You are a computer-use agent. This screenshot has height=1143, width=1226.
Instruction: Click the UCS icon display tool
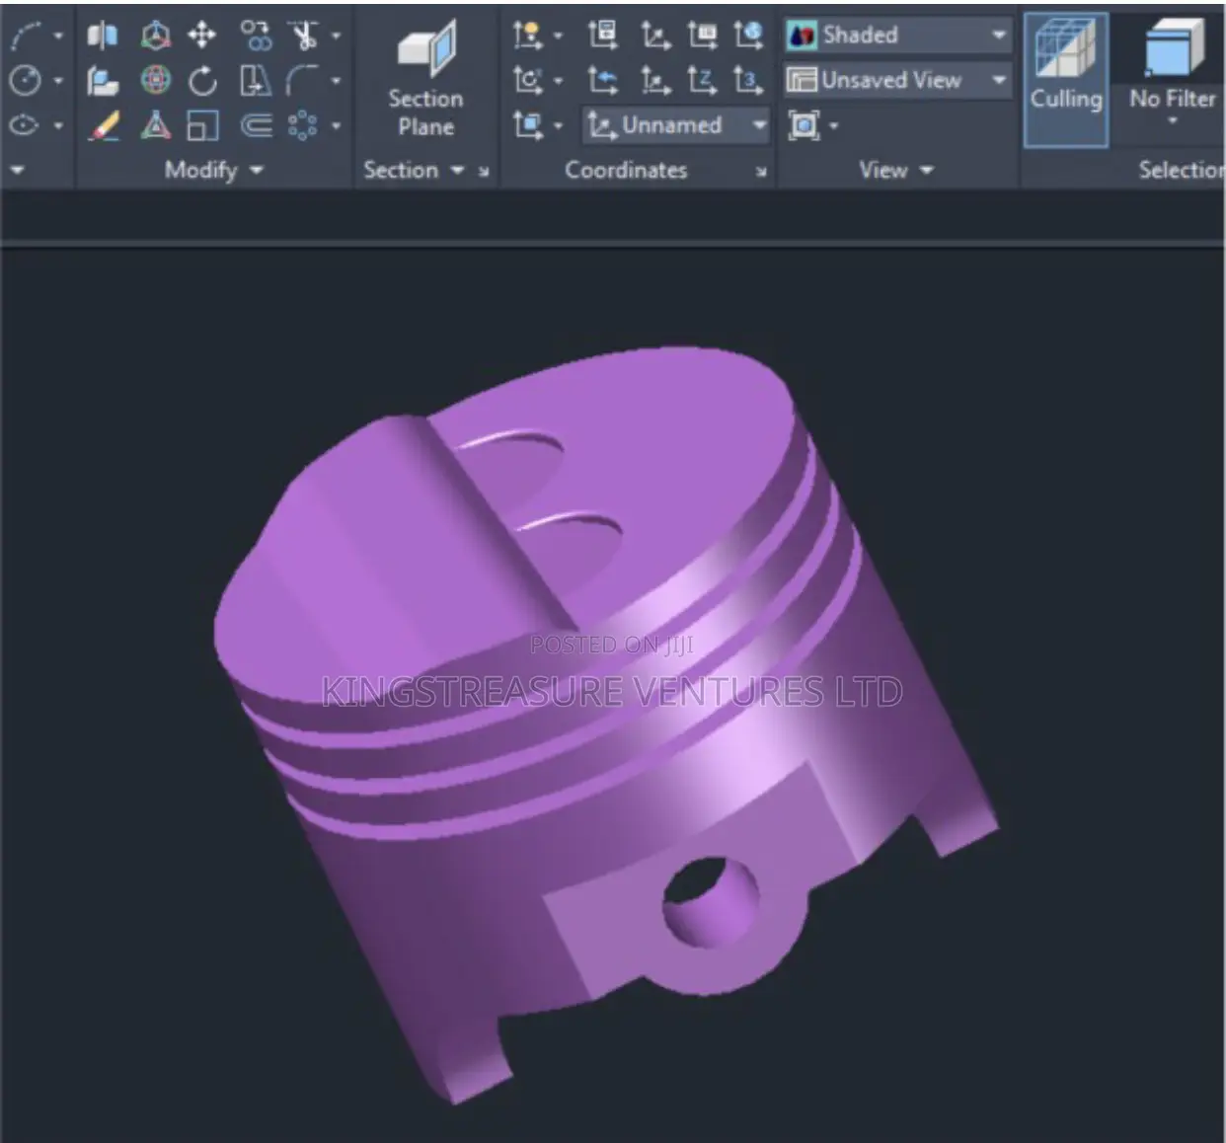click(527, 37)
